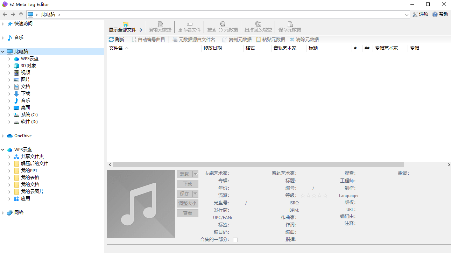The image size is (451, 253).
Task: Open the 编辑元数据 (Edit Metadata) tool
Action: point(160,27)
